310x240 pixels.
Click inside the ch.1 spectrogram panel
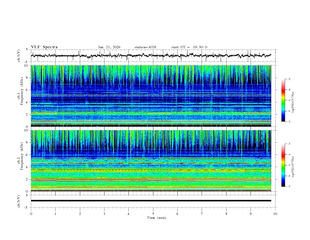tap(151, 96)
